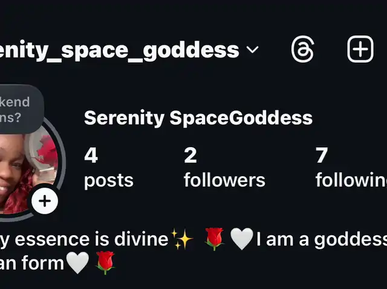Select the display name Serenity SpaceGoddess
The height and width of the screenshot is (289, 387).
pos(198,118)
